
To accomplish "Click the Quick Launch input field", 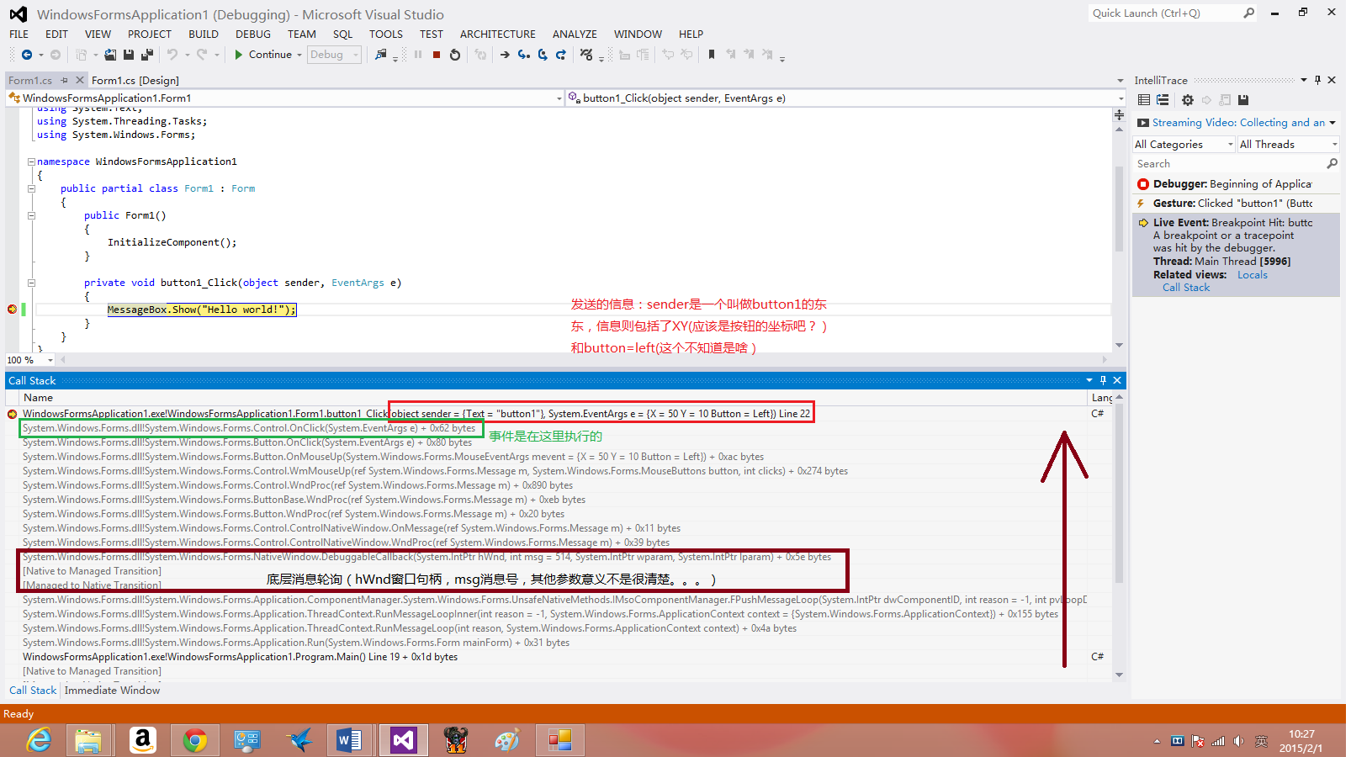I will point(1165,13).
